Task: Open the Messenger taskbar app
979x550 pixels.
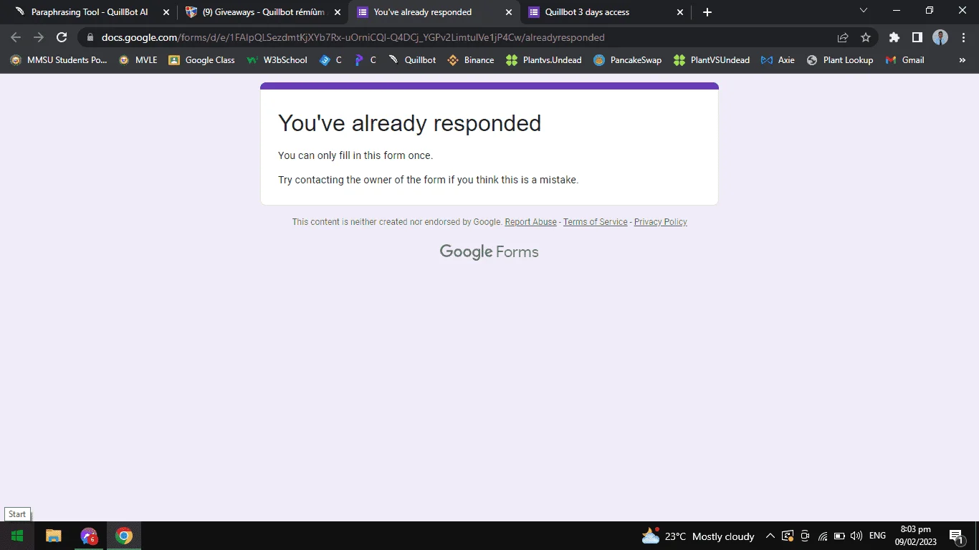Action: 89,536
